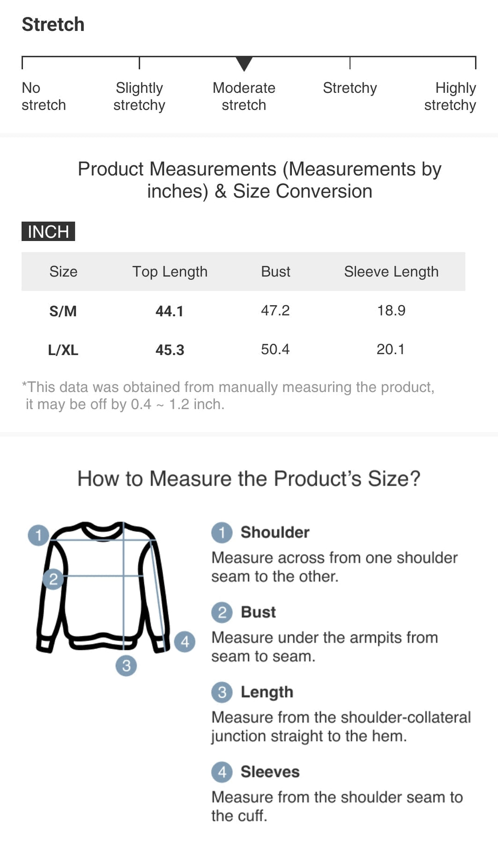Click the Highly stretchy label
This screenshot has width=498, height=844.
tap(450, 96)
